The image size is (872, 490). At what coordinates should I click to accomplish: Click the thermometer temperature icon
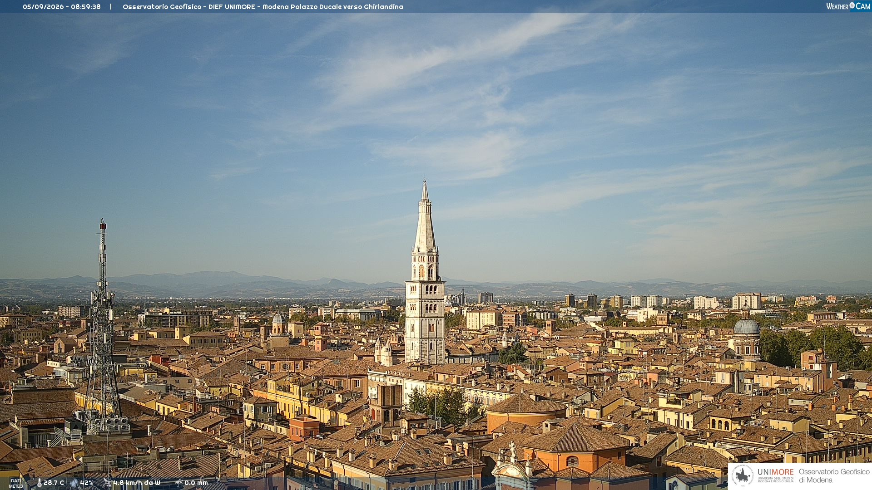point(39,483)
